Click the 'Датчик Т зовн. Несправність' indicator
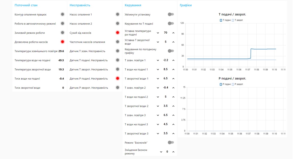This screenshot has height=159, width=293. 117,51
